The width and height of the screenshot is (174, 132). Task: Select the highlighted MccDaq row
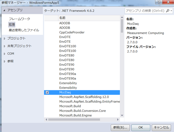click(82, 92)
